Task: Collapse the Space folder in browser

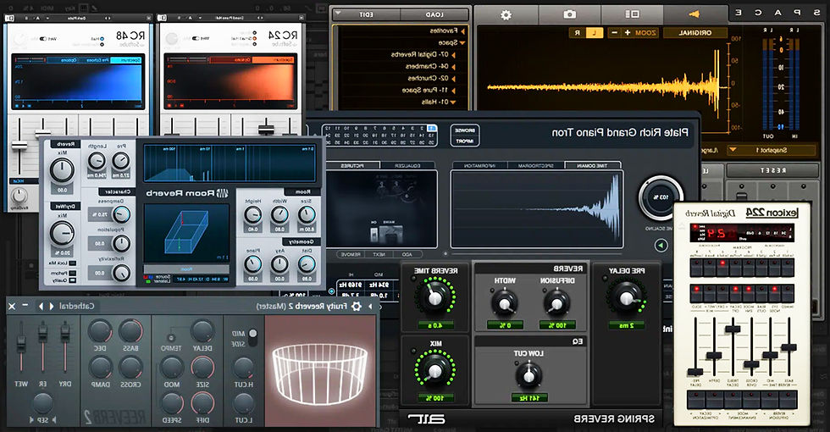Action: pyautogui.click(x=462, y=43)
